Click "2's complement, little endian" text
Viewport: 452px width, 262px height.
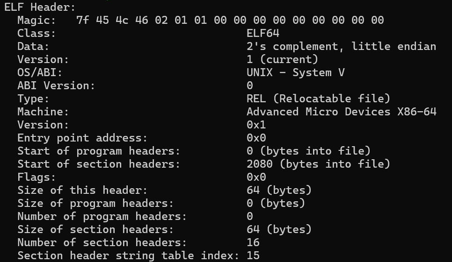click(x=341, y=46)
